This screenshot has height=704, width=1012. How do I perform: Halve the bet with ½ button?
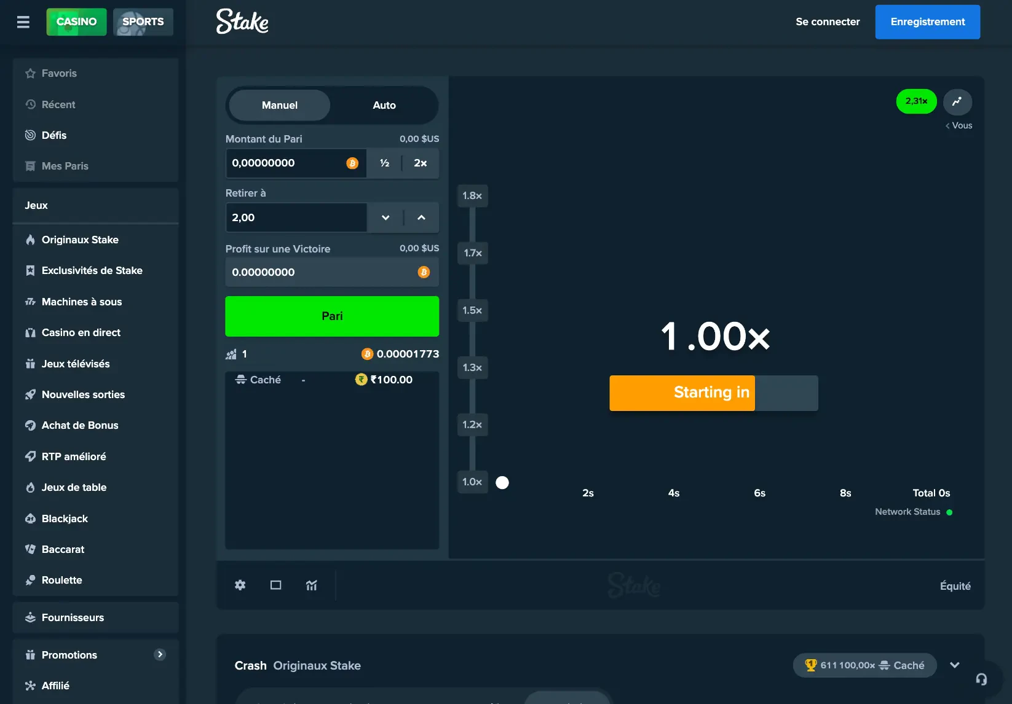[384, 163]
